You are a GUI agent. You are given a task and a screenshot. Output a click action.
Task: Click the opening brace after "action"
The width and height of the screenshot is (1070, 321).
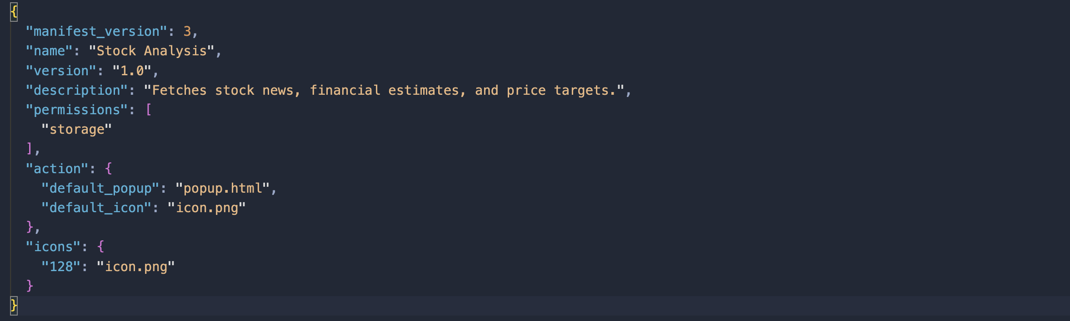click(109, 169)
